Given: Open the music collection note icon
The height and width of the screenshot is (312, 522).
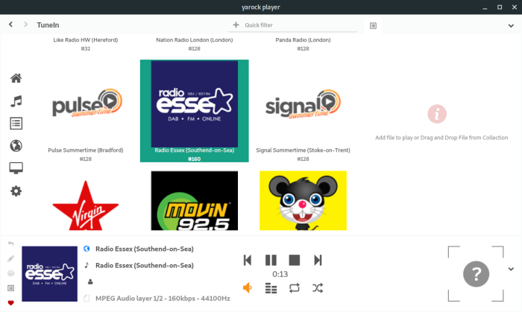Looking at the screenshot, I should tap(16, 101).
